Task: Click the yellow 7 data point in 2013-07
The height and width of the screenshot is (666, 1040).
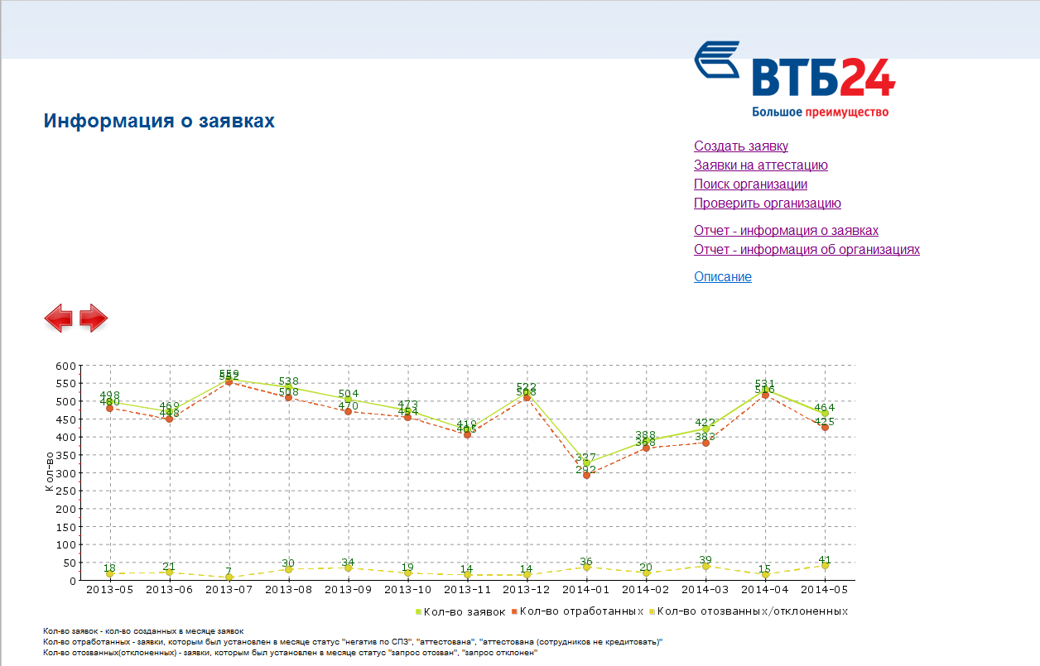Action: (x=229, y=577)
